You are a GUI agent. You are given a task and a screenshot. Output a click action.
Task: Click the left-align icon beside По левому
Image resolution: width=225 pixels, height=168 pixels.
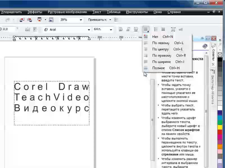tap(146, 43)
